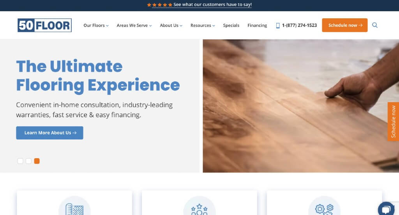Open the vertical Schedule now side tab

(x=393, y=122)
